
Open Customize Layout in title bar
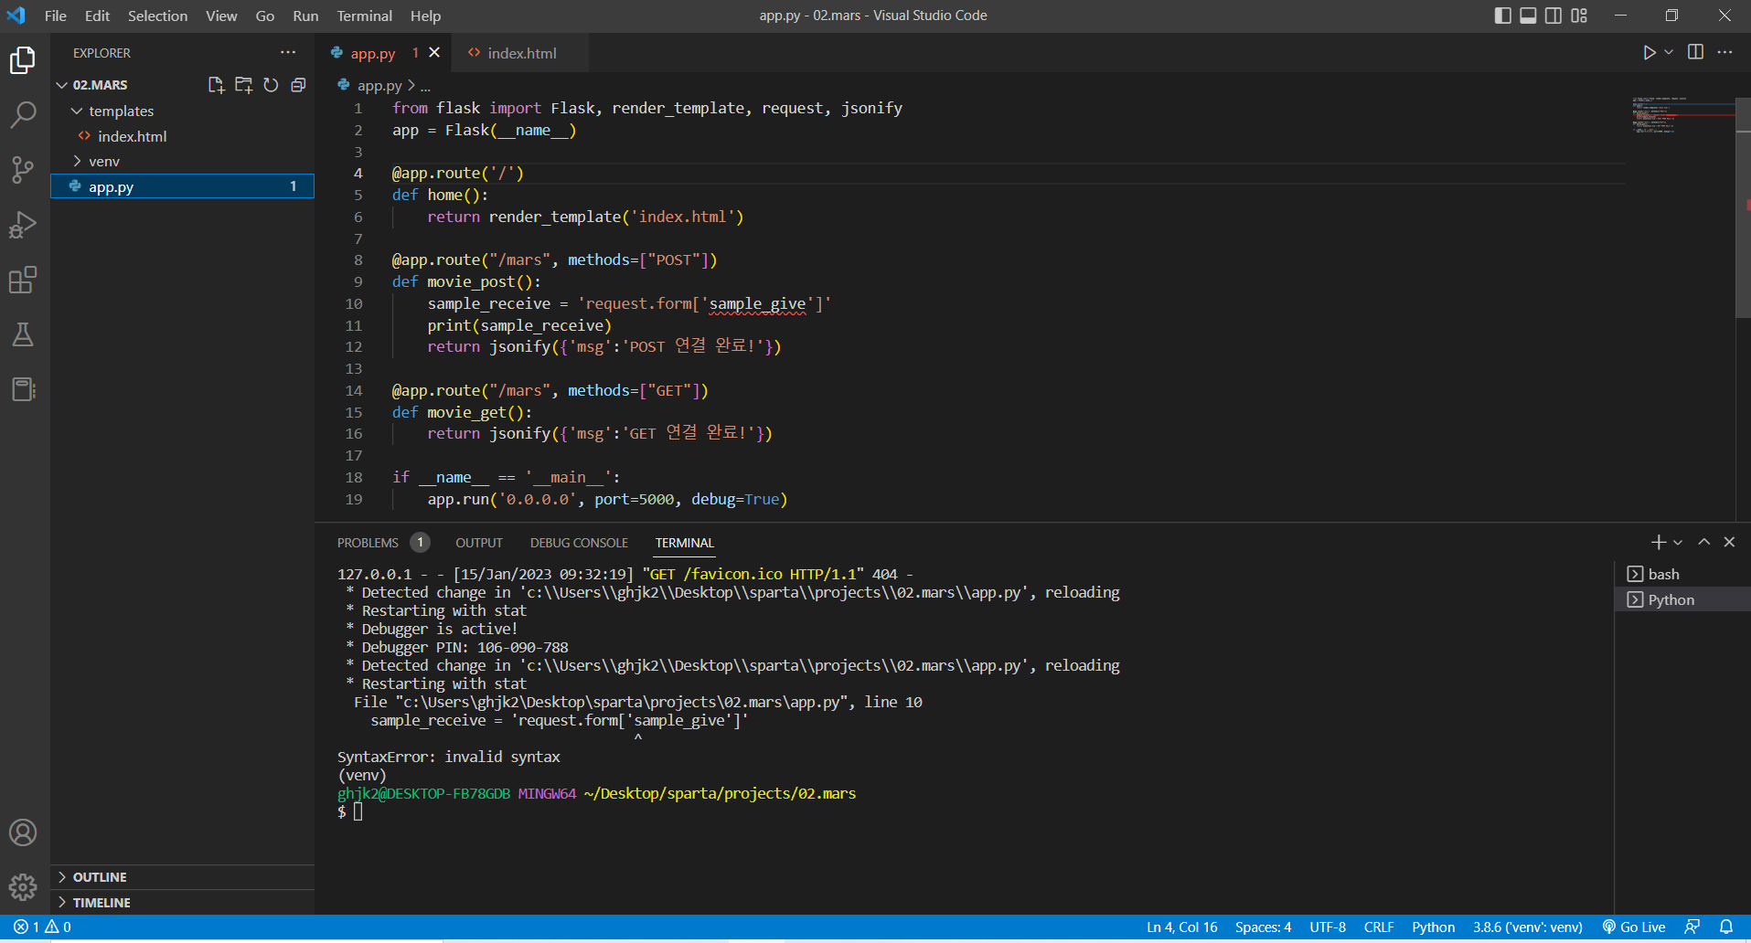[x=1579, y=16]
